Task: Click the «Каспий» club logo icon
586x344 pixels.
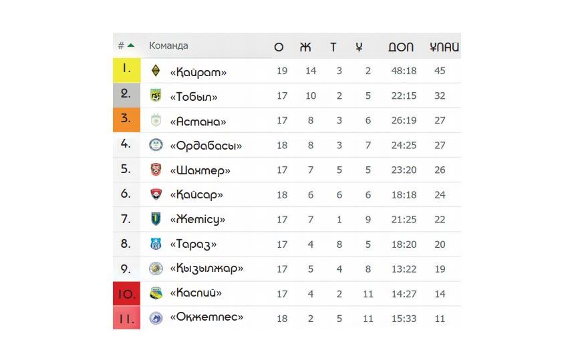Action: (156, 293)
